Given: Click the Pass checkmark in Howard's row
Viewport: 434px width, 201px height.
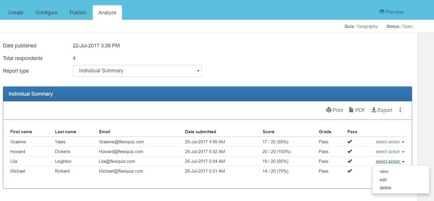Looking at the screenshot, I should (350, 151).
